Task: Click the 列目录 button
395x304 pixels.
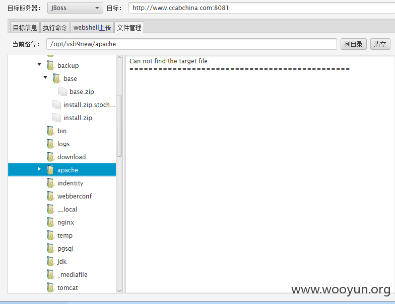Action: [x=354, y=44]
